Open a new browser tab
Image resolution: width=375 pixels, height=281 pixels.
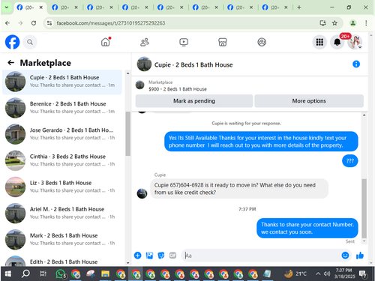pos(299,7)
